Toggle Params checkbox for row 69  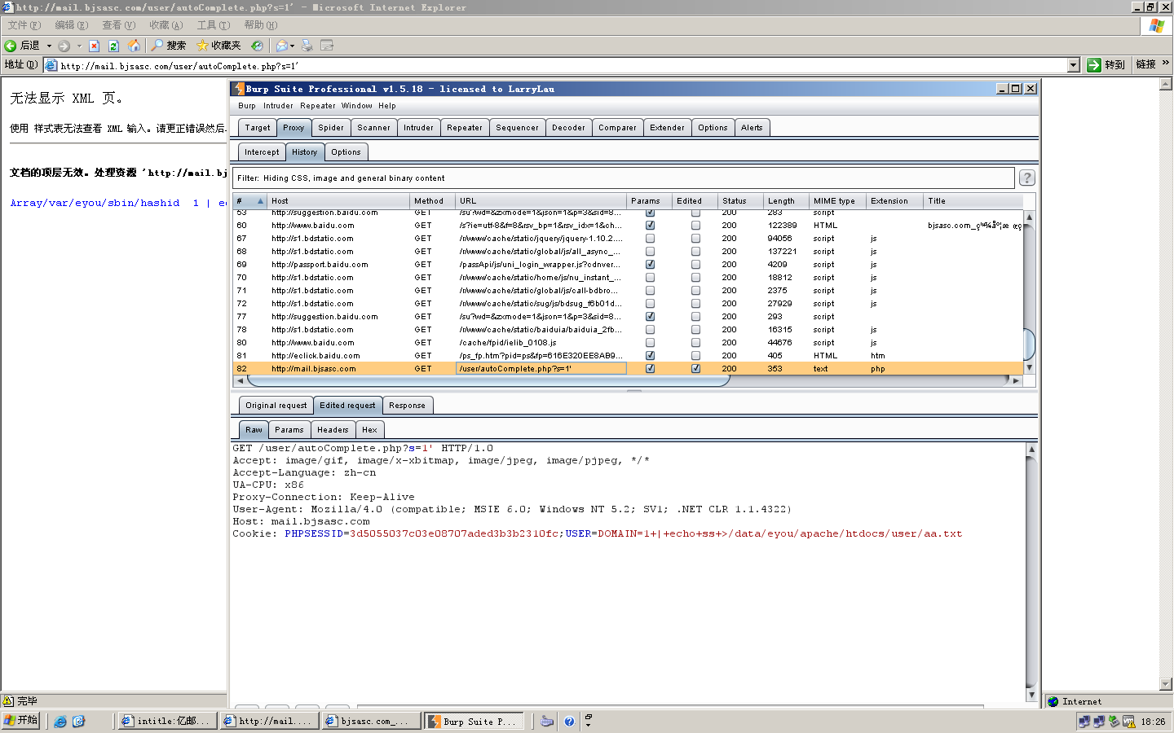click(x=650, y=264)
